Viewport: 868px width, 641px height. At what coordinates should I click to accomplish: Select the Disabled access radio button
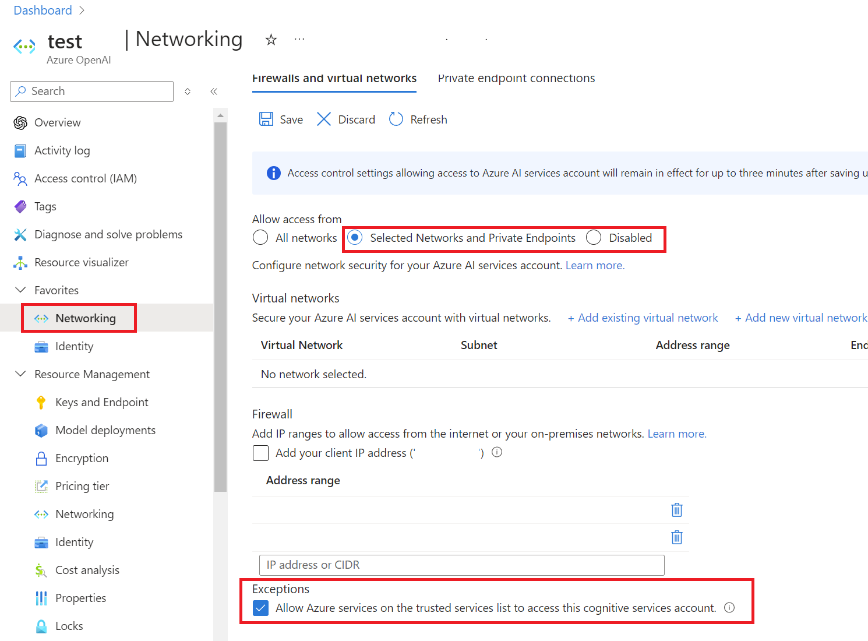pos(594,238)
